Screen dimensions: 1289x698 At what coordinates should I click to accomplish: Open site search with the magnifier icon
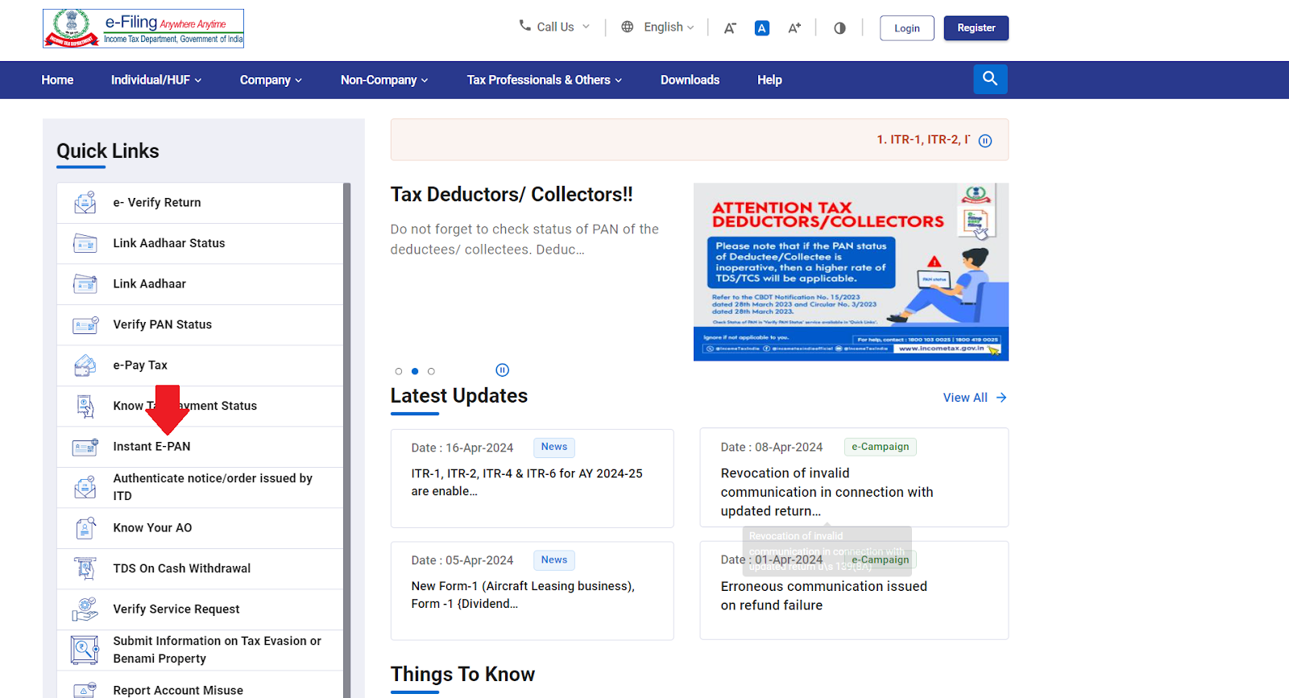pyautogui.click(x=990, y=79)
